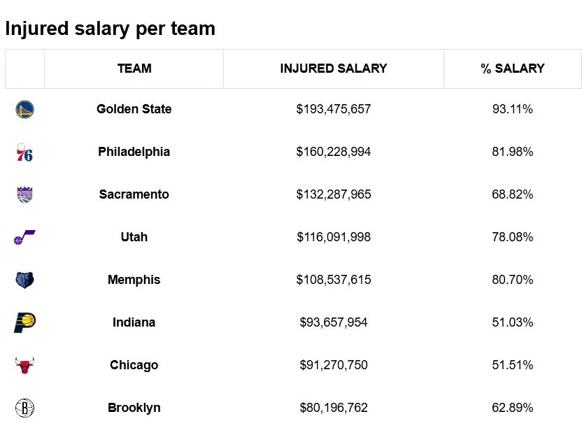Click the Golden State Warriors logo
The image size is (582, 428).
pyautogui.click(x=24, y=110)
